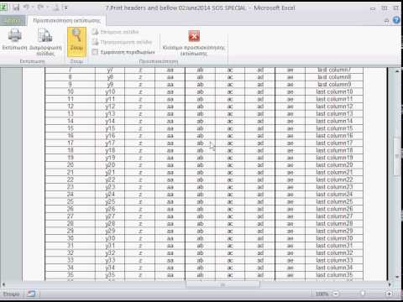Screen dimensions: 403x302
Task: Click the cell reading 'y22'
Action: pos(110,180)
